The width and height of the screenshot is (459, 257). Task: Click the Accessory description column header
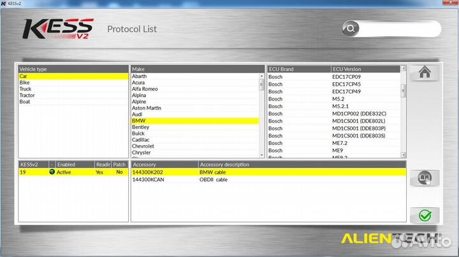(302, 164)
